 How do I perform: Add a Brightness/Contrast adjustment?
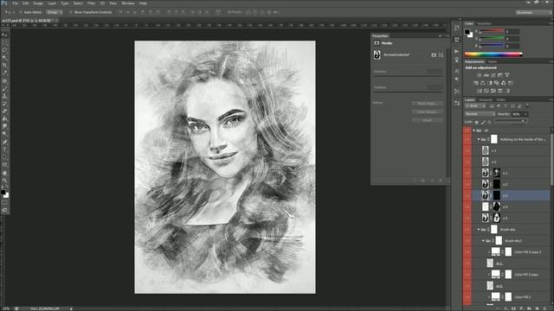[x=480, y=75]
